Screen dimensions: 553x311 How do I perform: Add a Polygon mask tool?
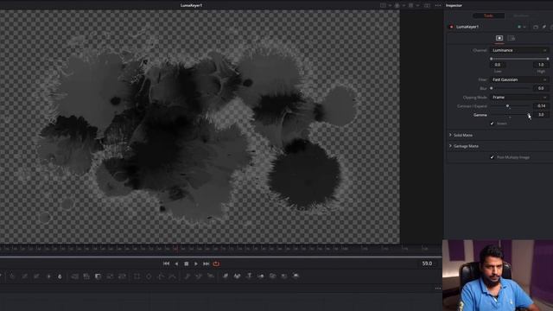pos(161,276)
